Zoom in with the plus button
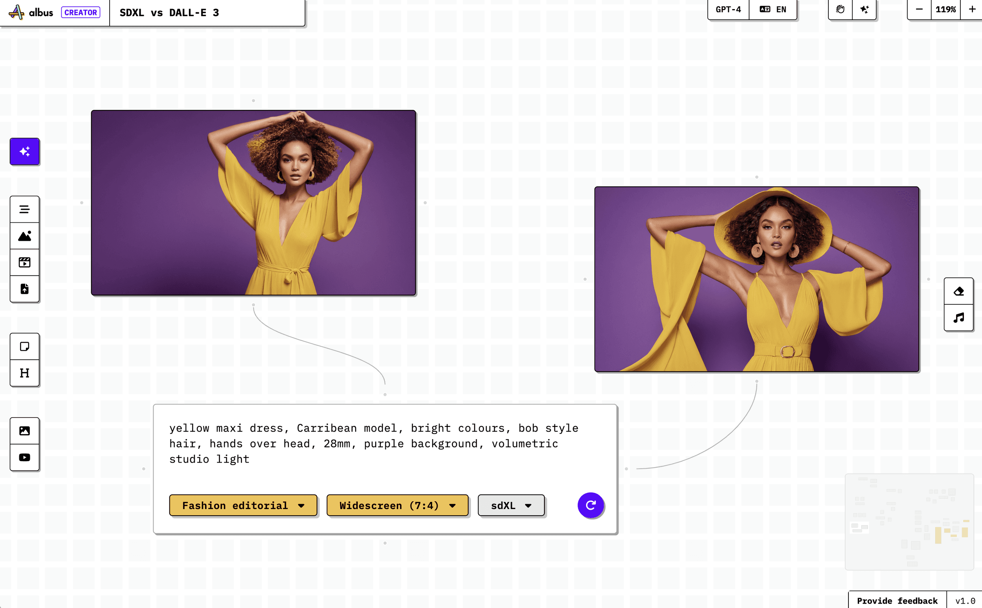The image size is (982, 608). [x=972, y=9]
